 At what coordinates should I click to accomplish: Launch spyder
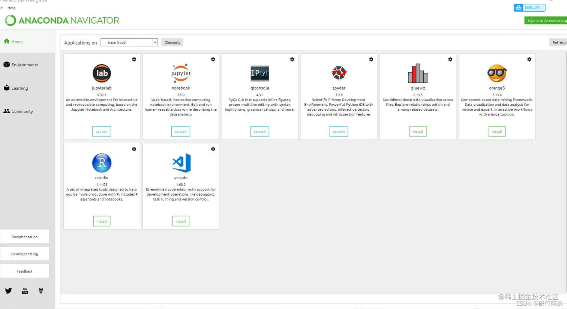click(x=339, y=132)
